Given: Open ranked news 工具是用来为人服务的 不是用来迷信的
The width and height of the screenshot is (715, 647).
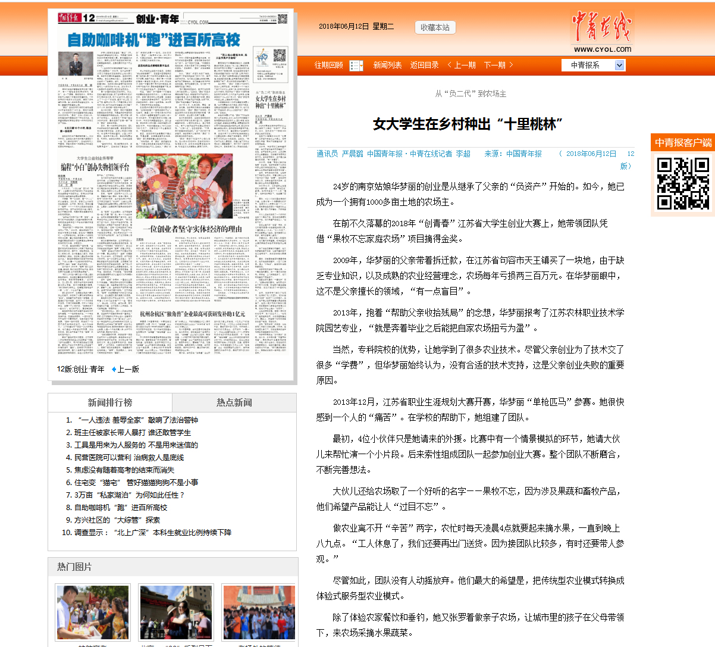Looking at the screenshot, I should click(x=136, y=445).
